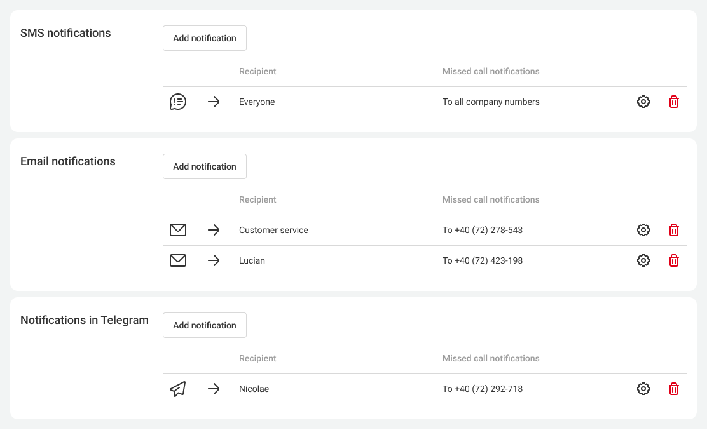Delete the Everyone SMS notification
The image size is (707, 430).
coord(674,102)
